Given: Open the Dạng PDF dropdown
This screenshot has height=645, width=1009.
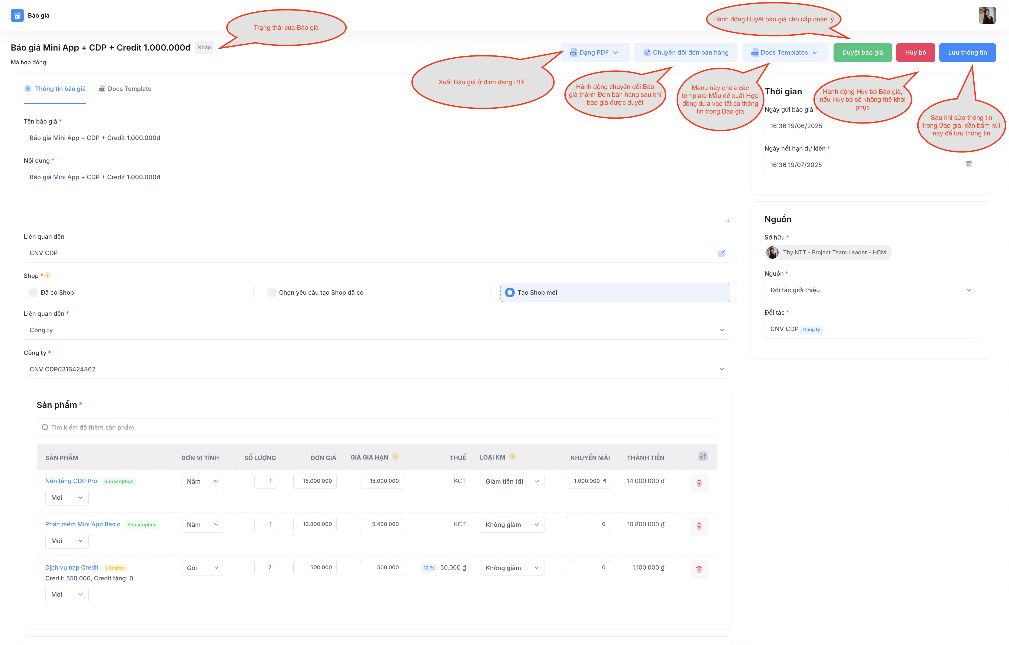Looking at the screenshot, I should coord(595,52).
